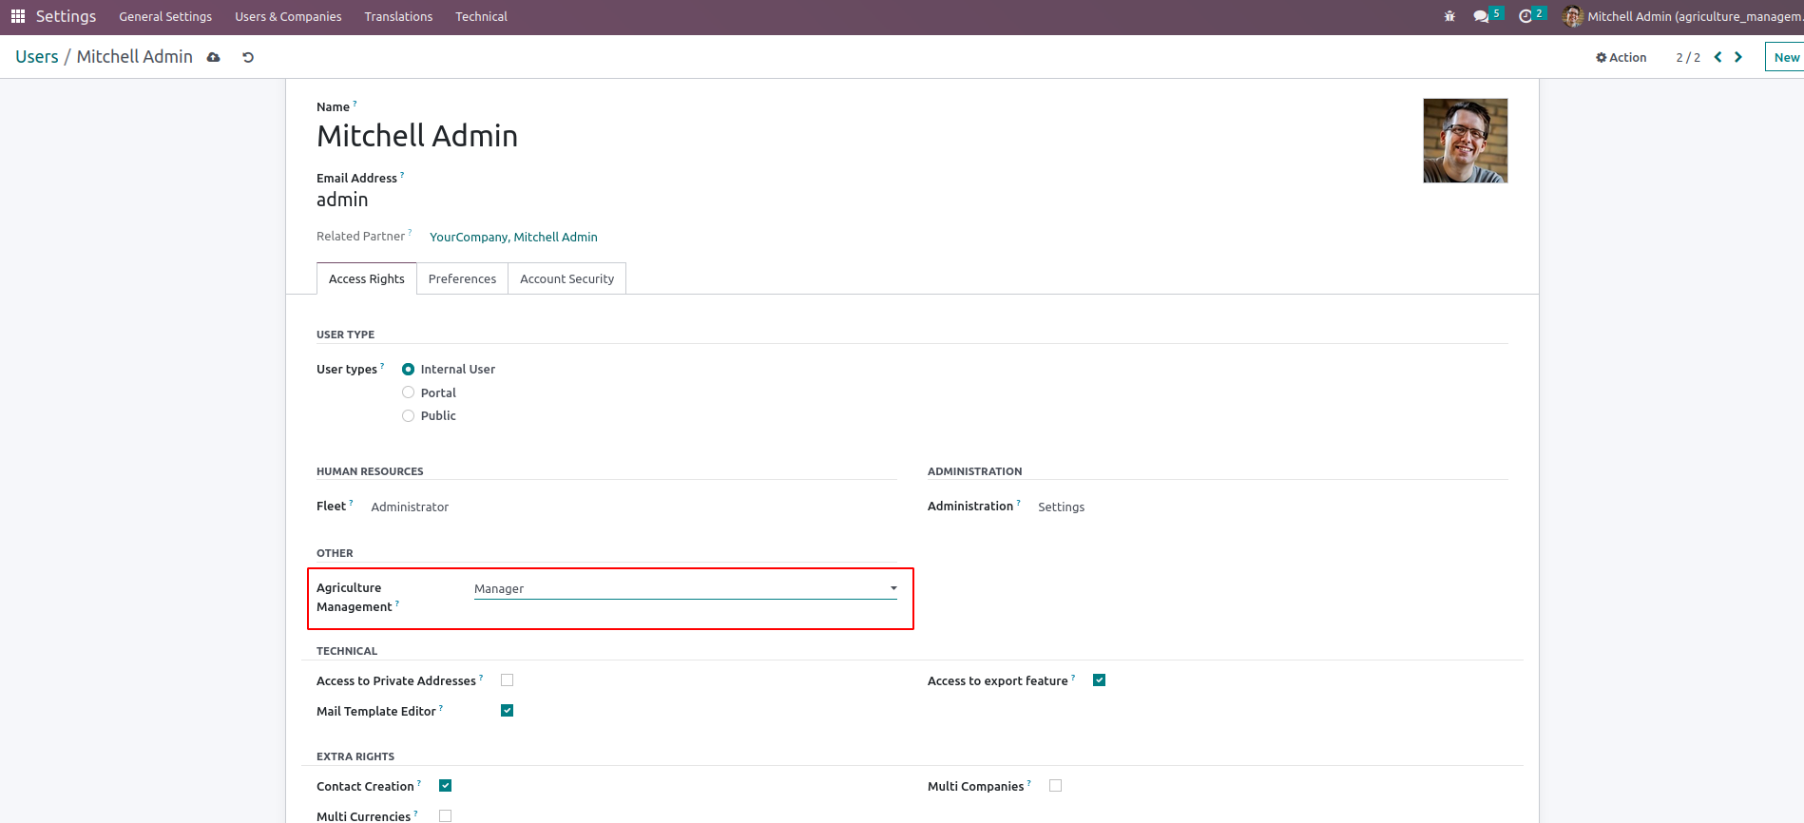
Task: Discard changes with the undo icon
Action: [x=248, y=57]
